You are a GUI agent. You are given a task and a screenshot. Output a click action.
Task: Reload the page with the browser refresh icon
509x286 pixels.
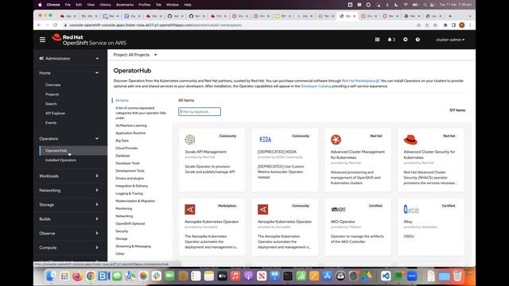(x=55, y=25)
